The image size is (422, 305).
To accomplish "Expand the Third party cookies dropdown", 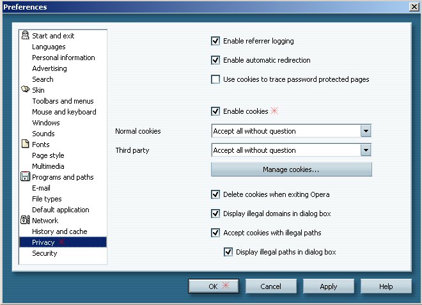I will (x=366, y=150).
